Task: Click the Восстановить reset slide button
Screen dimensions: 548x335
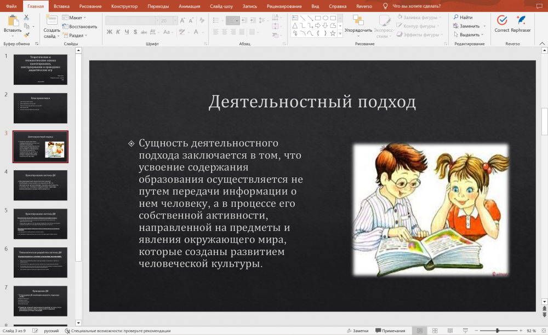Action: pyautogui.click(x=79, y=26)
